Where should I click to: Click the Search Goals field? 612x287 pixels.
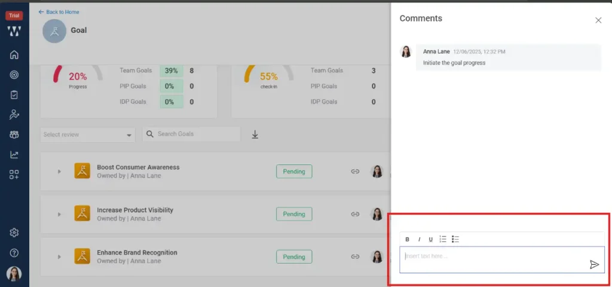[x=191, y=134]
